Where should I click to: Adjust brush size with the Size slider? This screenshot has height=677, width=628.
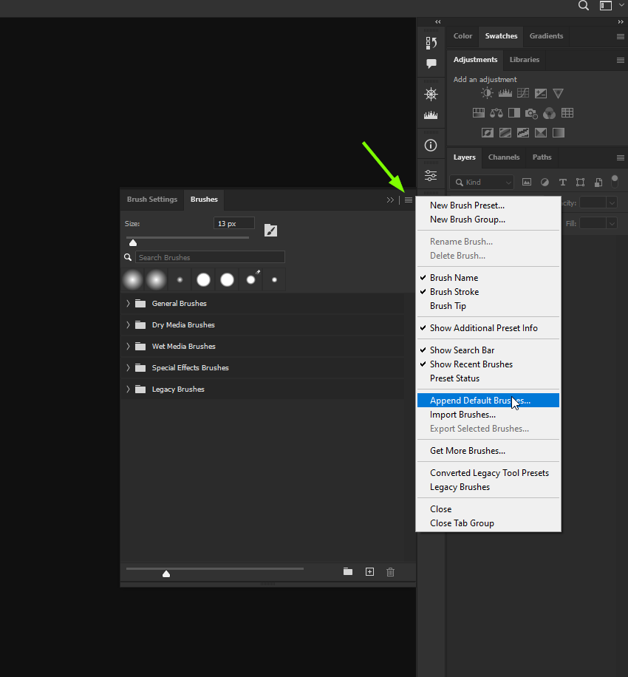[x=133, y=242]
